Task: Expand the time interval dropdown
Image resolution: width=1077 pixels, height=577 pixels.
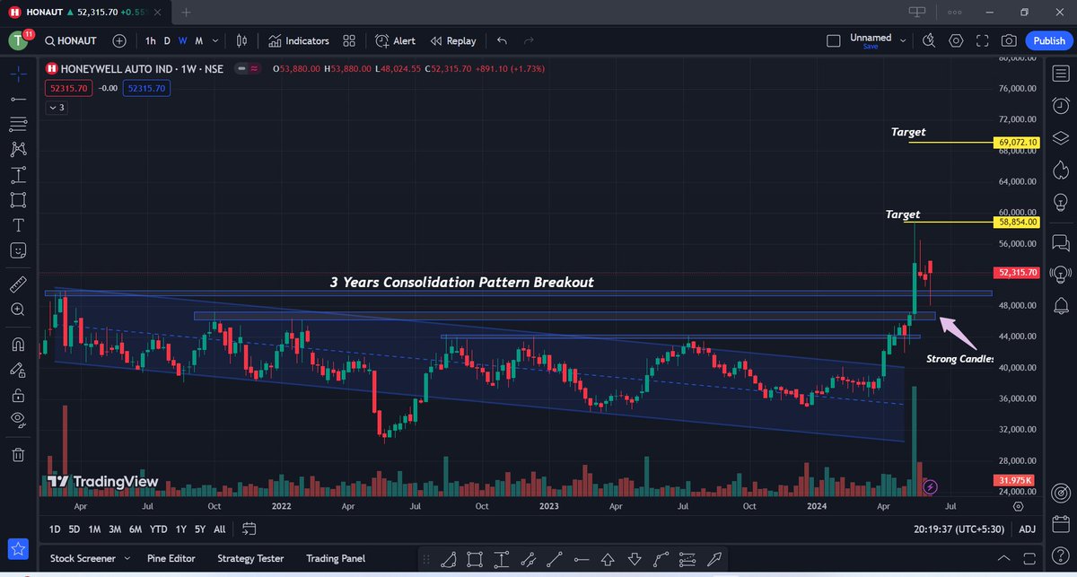Action: (x=215, y=40)
